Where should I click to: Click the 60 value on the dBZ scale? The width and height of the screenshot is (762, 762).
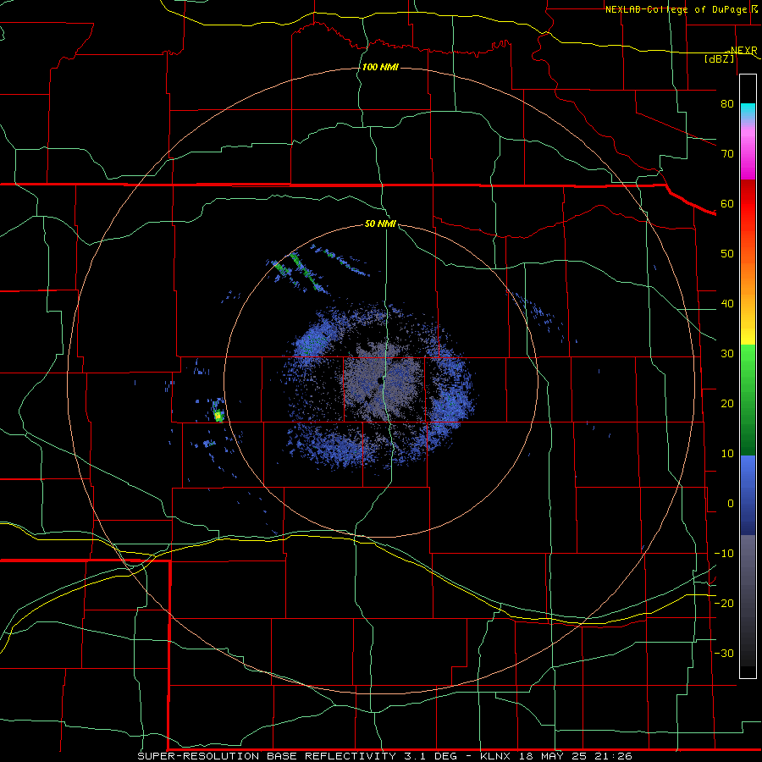[x=727, y=203]
